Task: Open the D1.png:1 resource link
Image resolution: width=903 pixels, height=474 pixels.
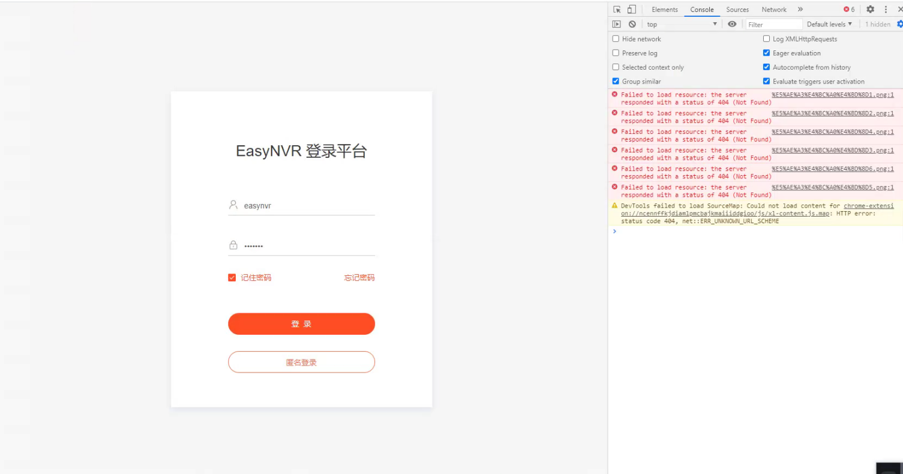Action: pos(833,95)
